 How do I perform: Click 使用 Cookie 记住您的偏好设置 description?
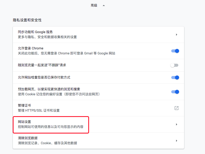click(59, 94)
